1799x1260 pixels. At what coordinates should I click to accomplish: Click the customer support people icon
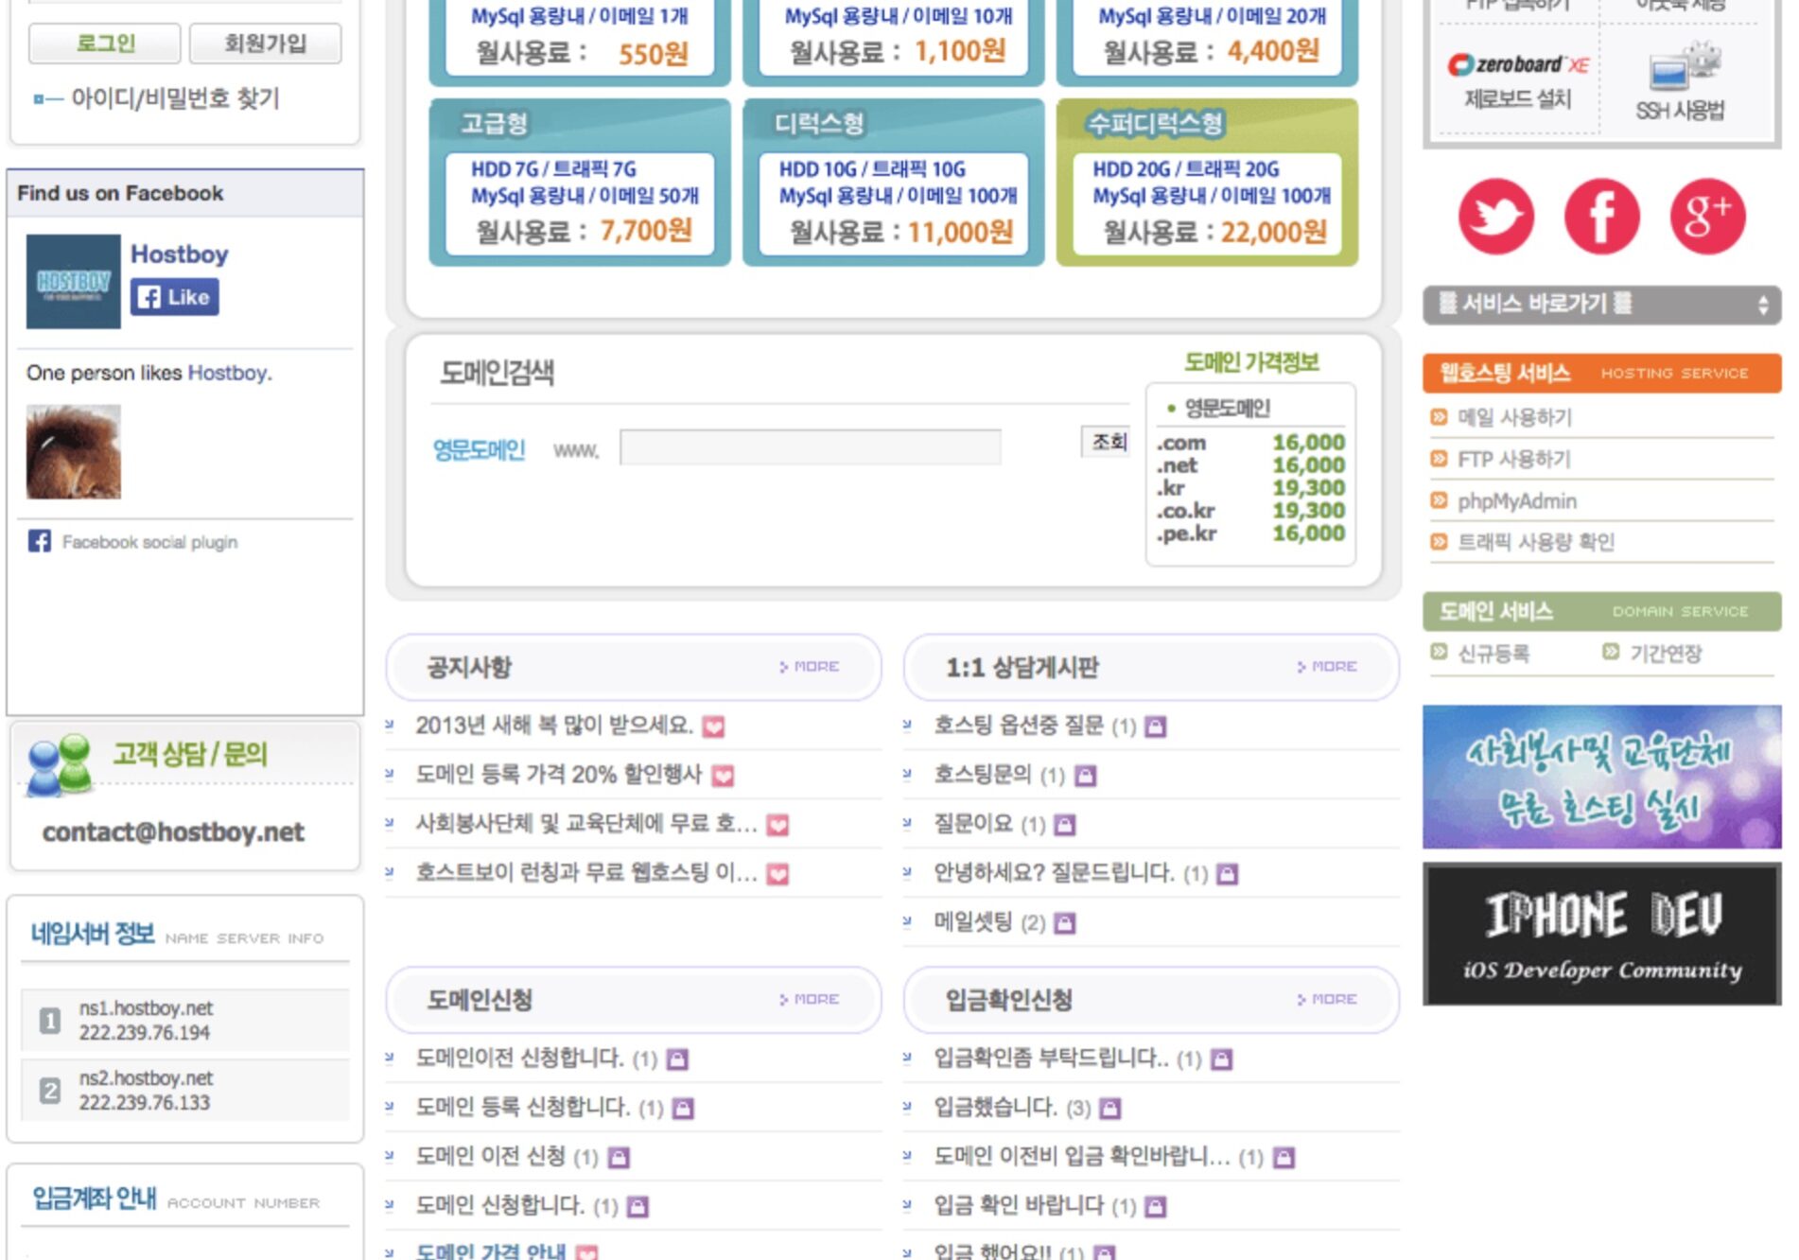pos(59,763)
